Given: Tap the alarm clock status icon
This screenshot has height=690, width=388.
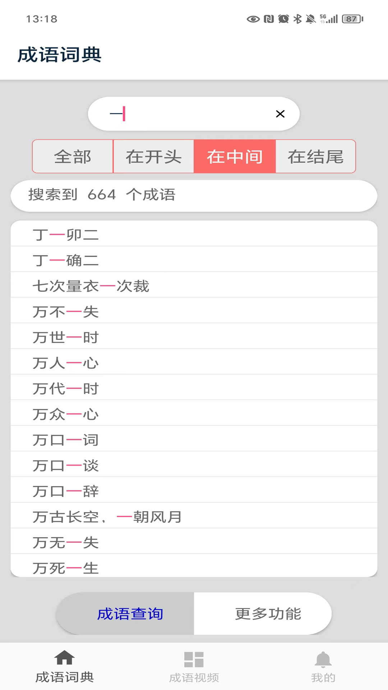Looking at the screenshot, I should pyautogui.click(x=283, y=19).
